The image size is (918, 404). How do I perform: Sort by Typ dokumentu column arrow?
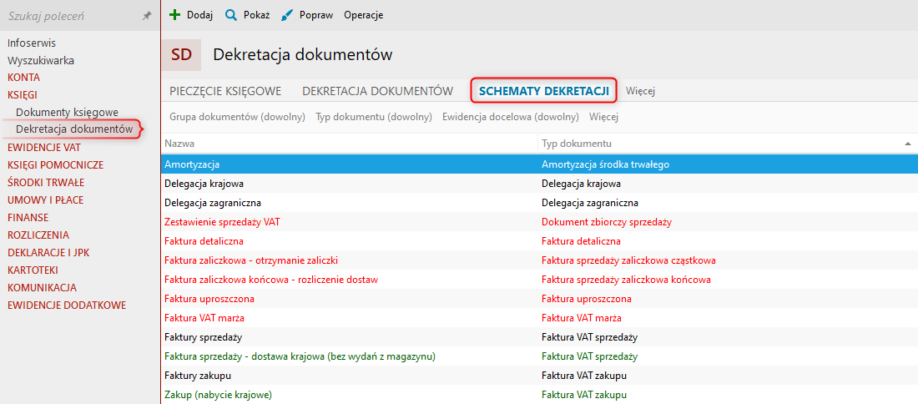(907, 144)
